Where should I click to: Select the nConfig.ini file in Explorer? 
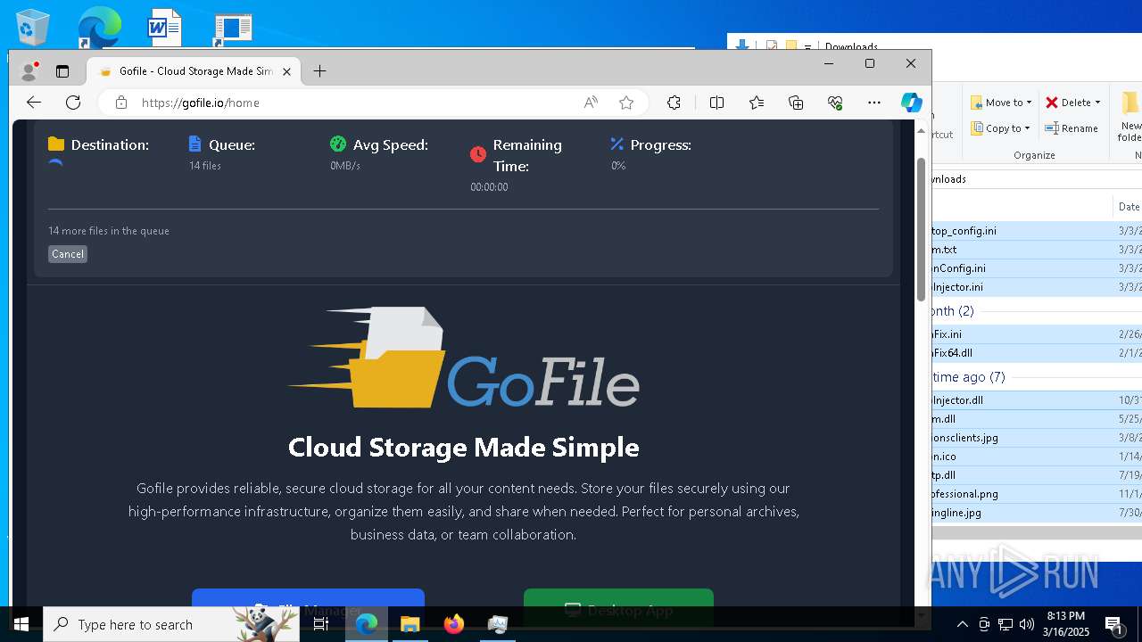click(x=1037, y=268)
